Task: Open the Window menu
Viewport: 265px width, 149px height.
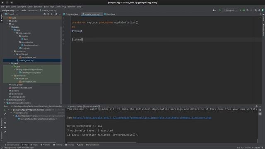Action: 71,7
